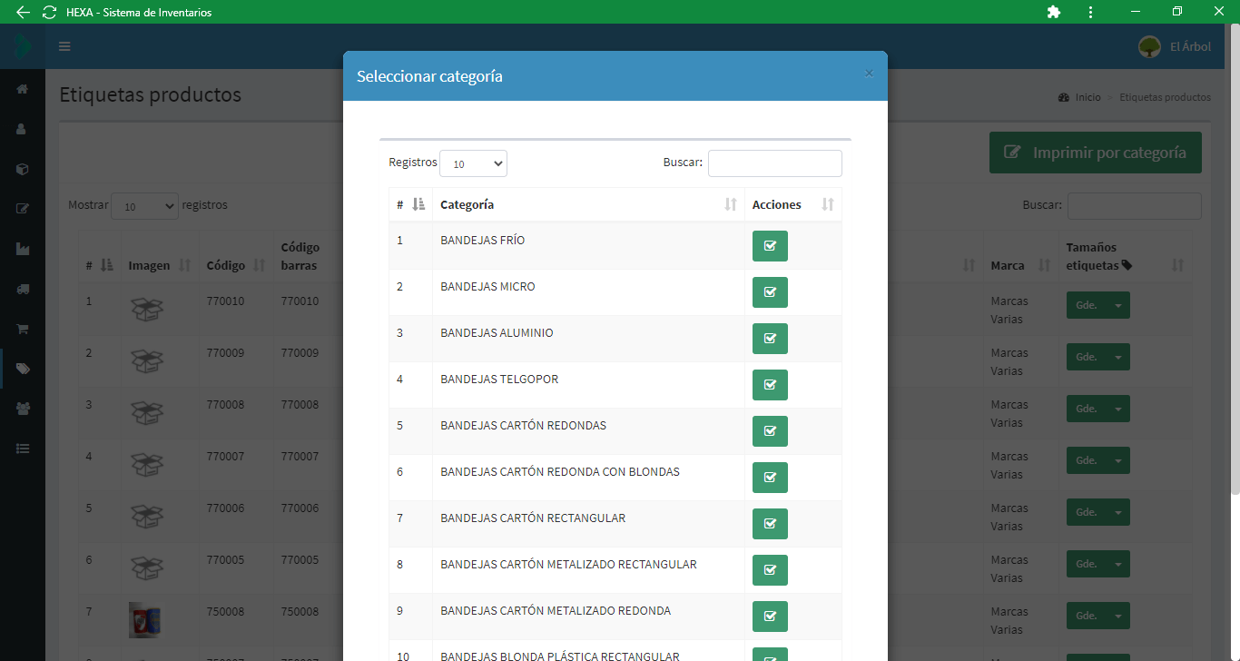
Task: Choose BANDEJAS ALUMINIO via its check icon
Action: pos(770,339)
